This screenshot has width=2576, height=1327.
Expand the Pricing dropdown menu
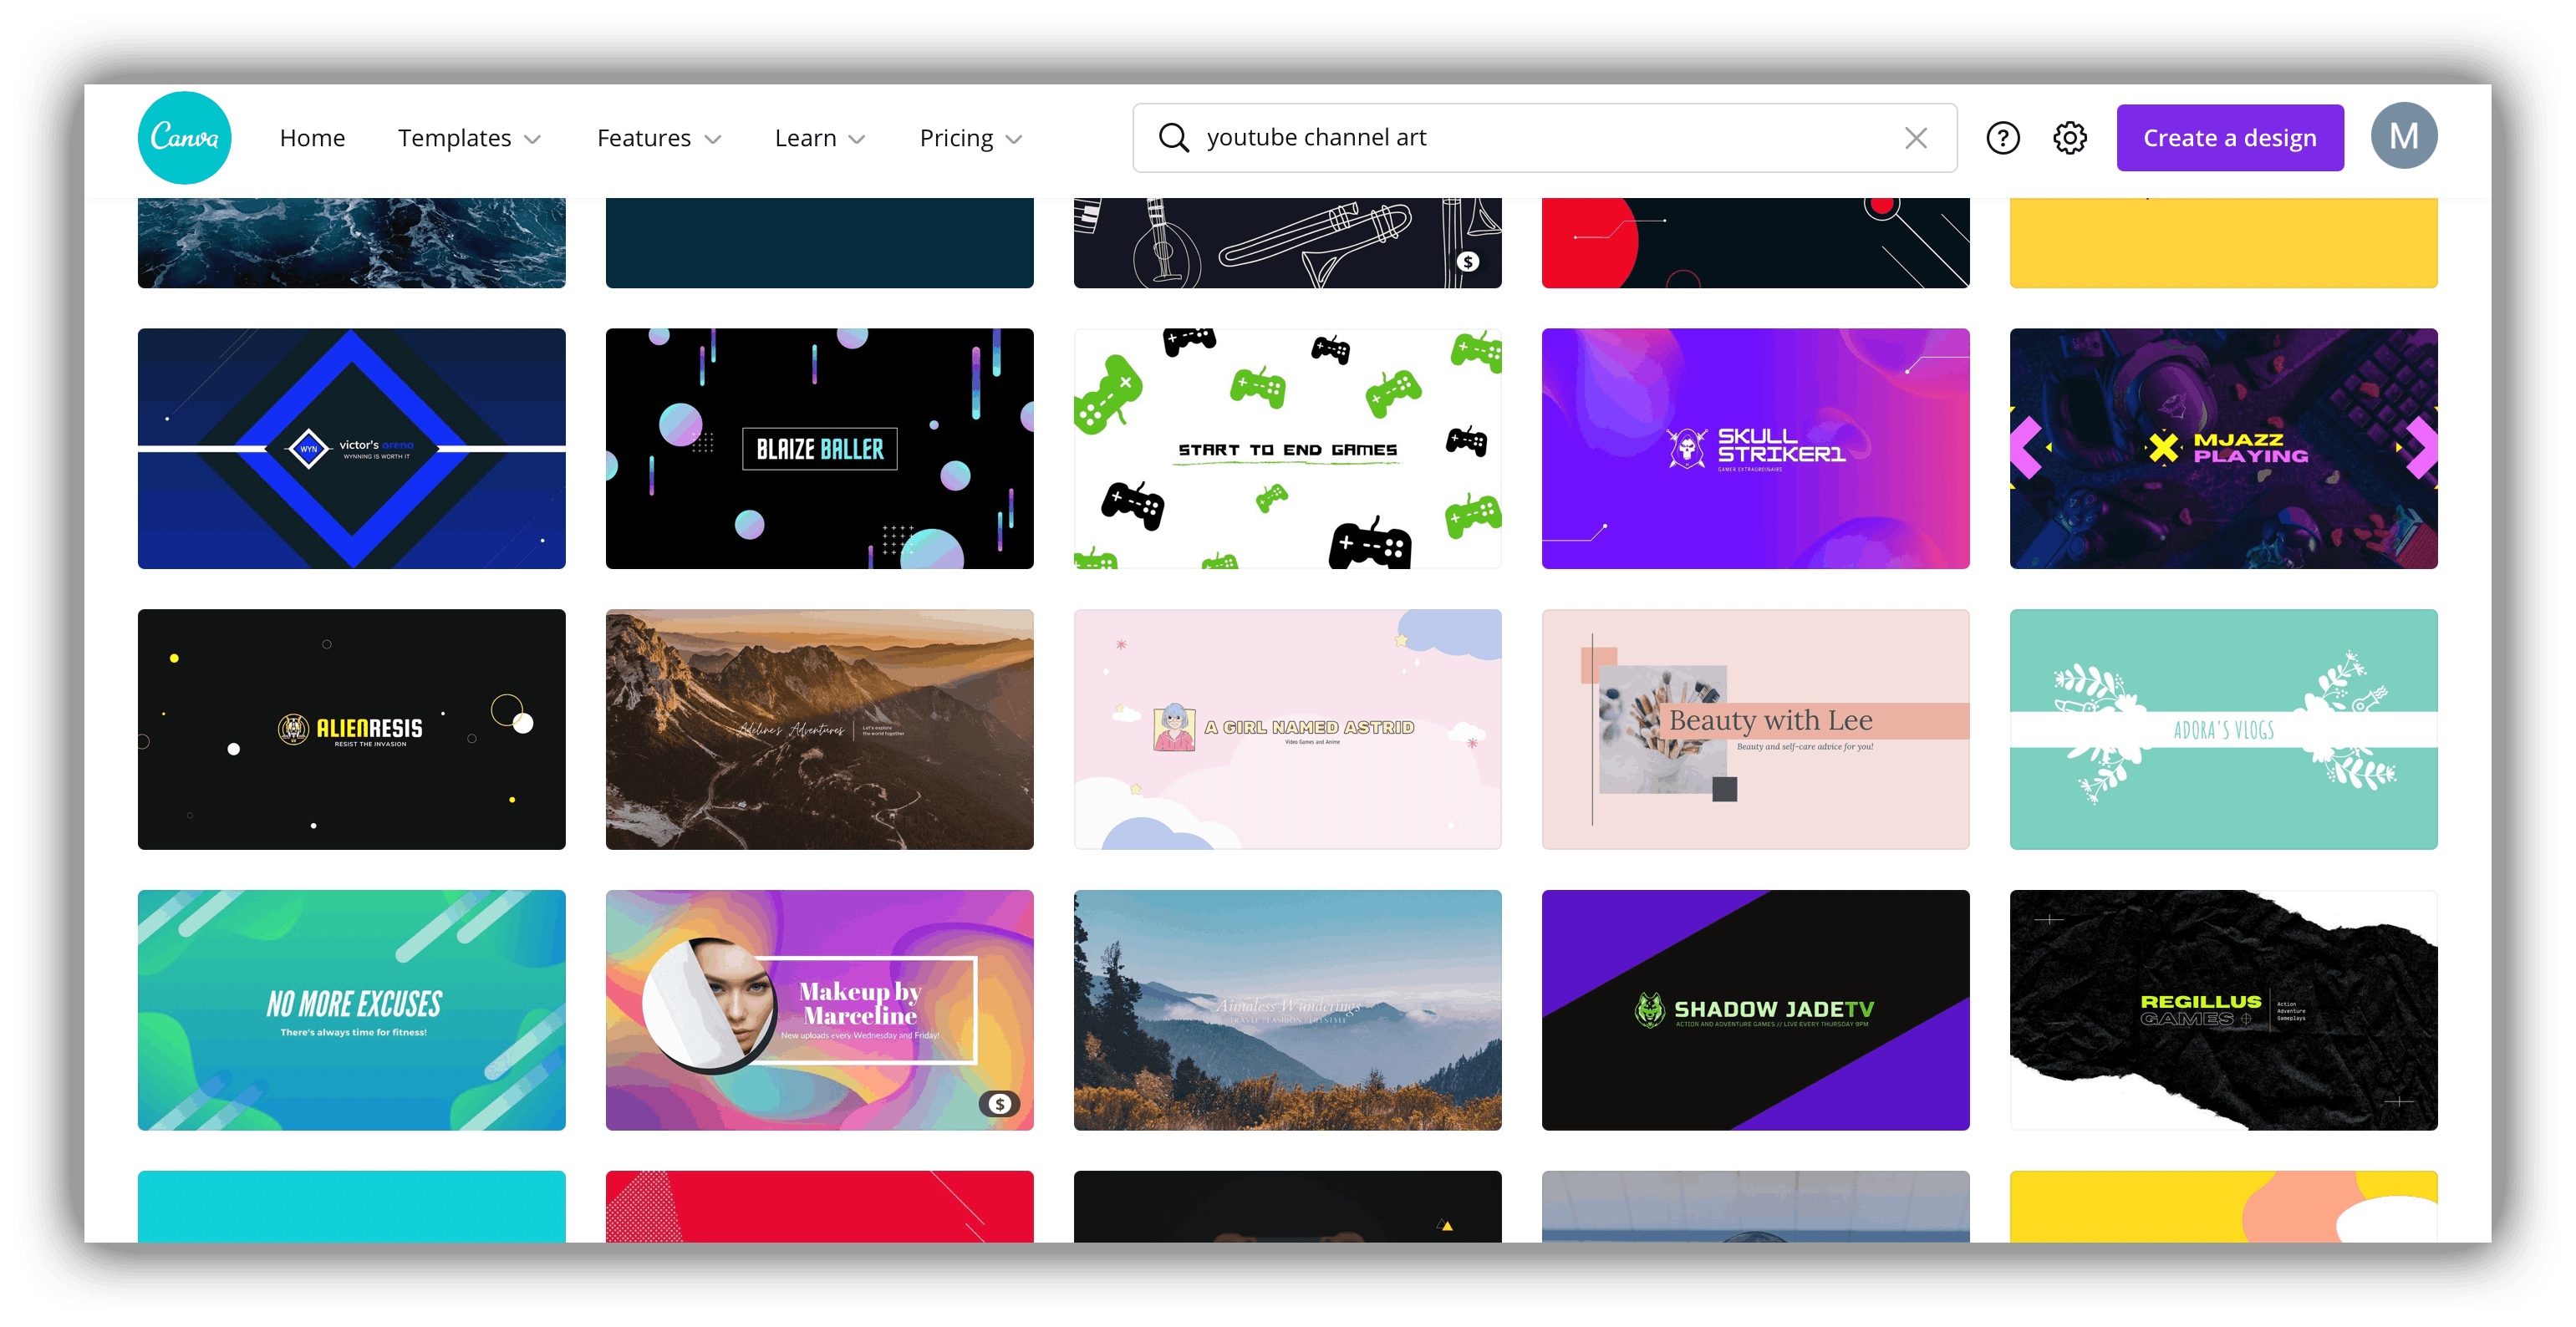pyautogui.click(x=975, y=137)
